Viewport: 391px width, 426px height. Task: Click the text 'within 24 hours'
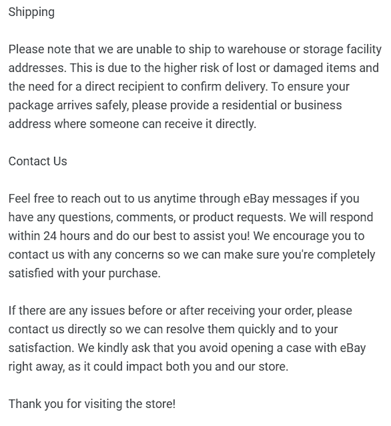click(x=49, y=236)
